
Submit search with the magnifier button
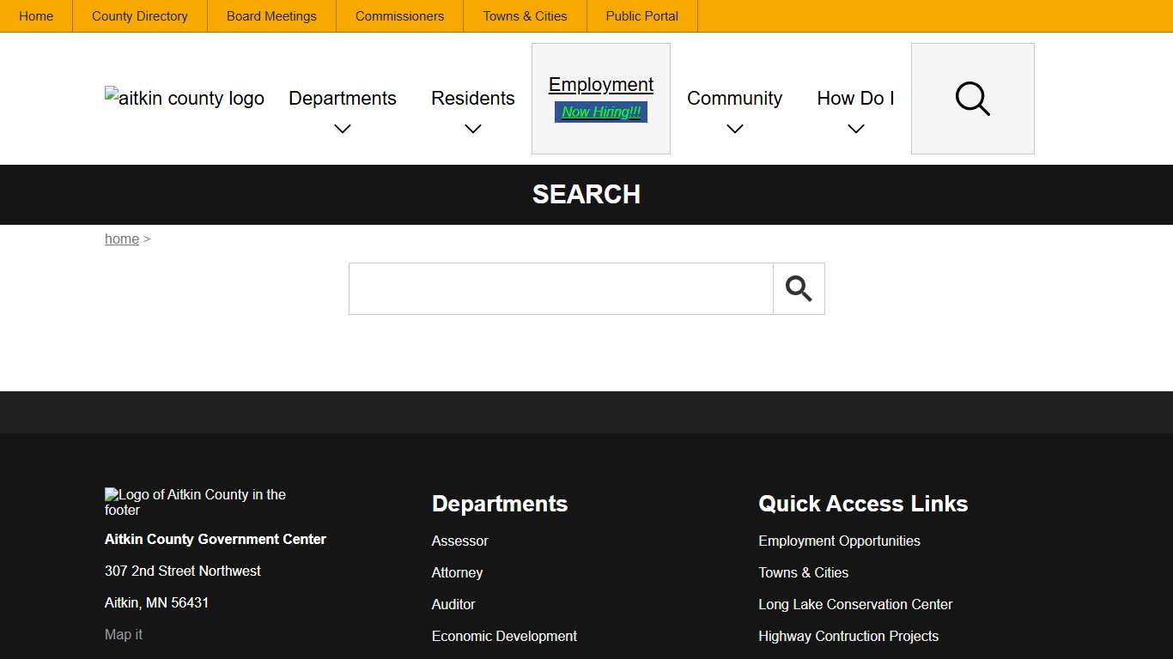[799, 289]
